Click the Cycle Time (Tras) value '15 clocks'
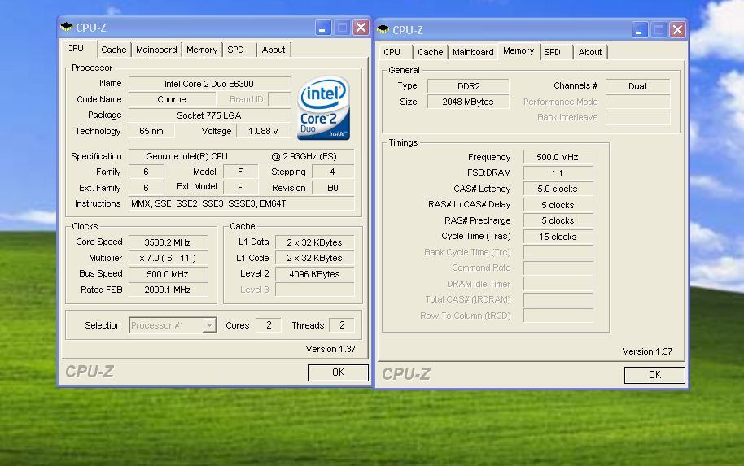Image resolution: width=744 pixels, height=466 pixels. 558,237
